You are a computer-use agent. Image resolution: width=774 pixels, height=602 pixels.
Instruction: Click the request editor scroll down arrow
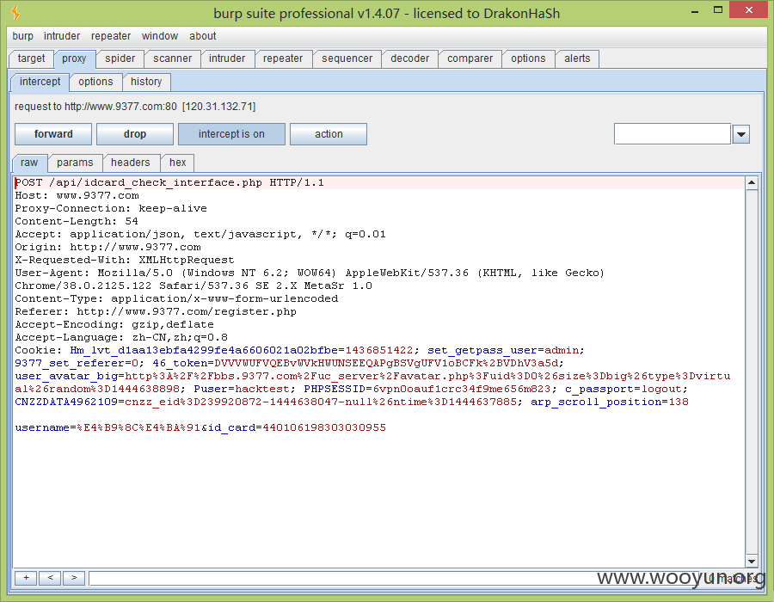pos(752,561)
